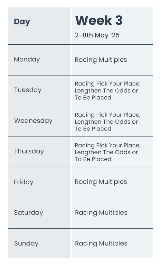Select the Week 3 heading

pos(99,21)
